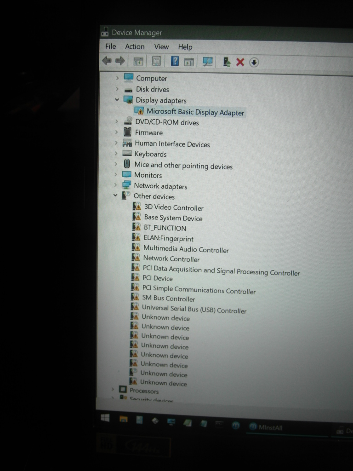Expand the Monitors node
The width and height of the screenshot is (353, 471).
(115, 174)
